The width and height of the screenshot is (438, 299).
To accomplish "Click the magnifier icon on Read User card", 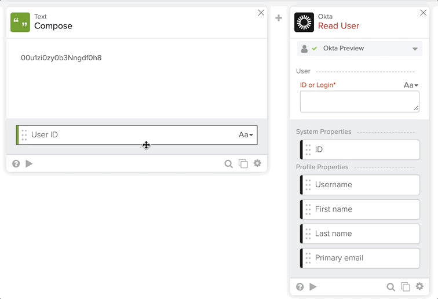I will coord(390,287).
